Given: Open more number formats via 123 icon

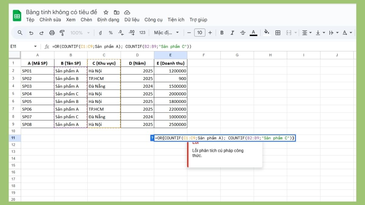Looking at the screenshot, I should tap(142, 32).
